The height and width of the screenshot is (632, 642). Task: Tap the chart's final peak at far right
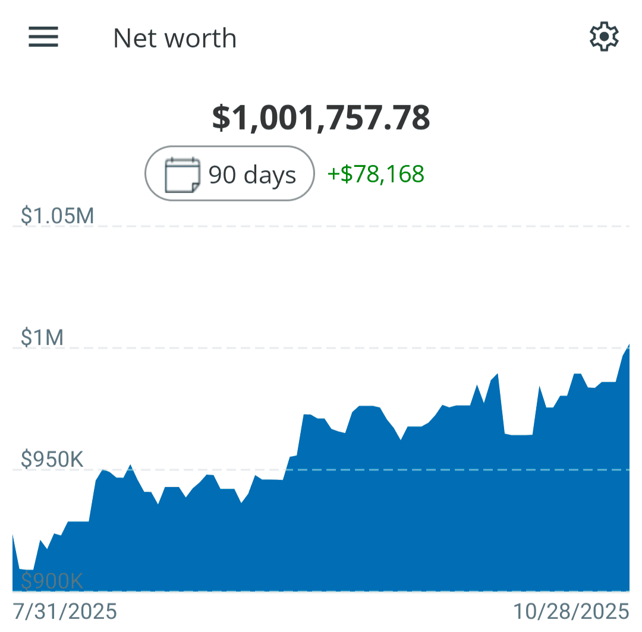tap(628, 346)
